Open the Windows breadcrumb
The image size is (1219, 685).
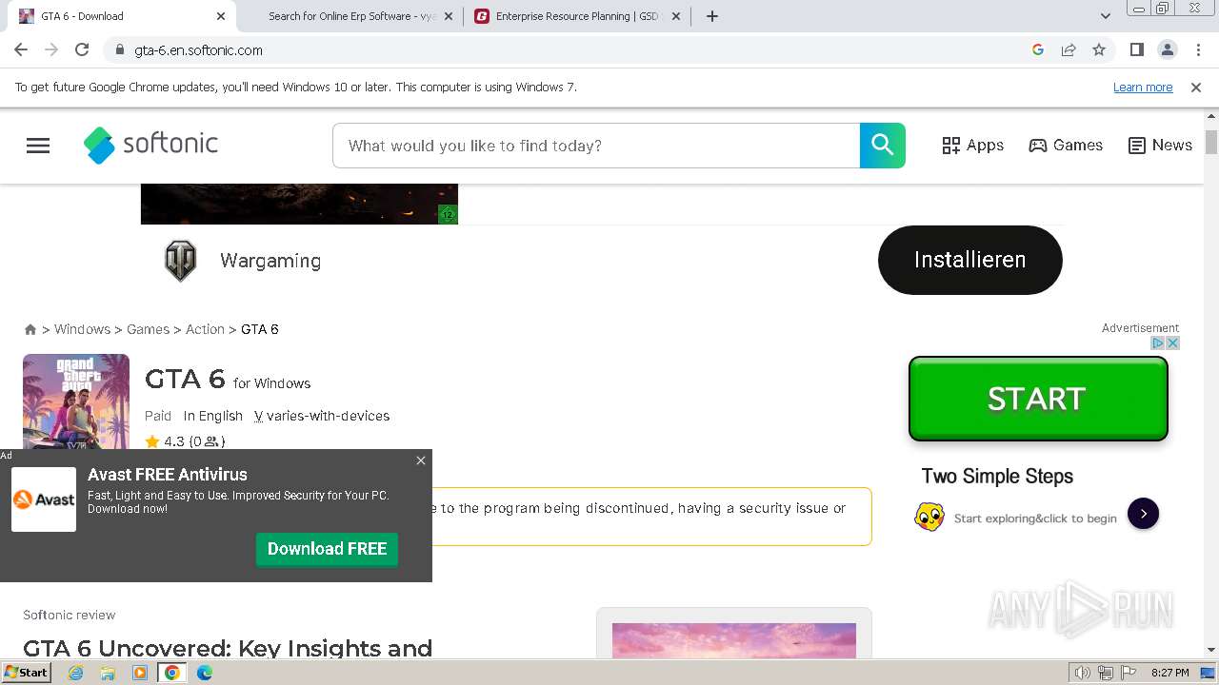pyautogui.click(x=82, y=329)
